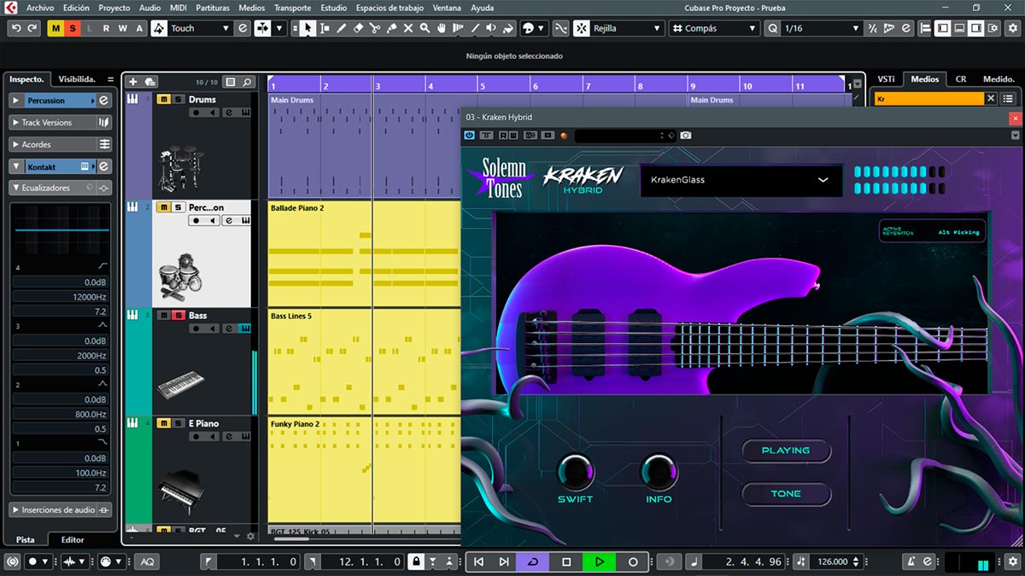This screenshot has height=576, width=1025.
Task: Open the Partituras menu
Action: 213,8
